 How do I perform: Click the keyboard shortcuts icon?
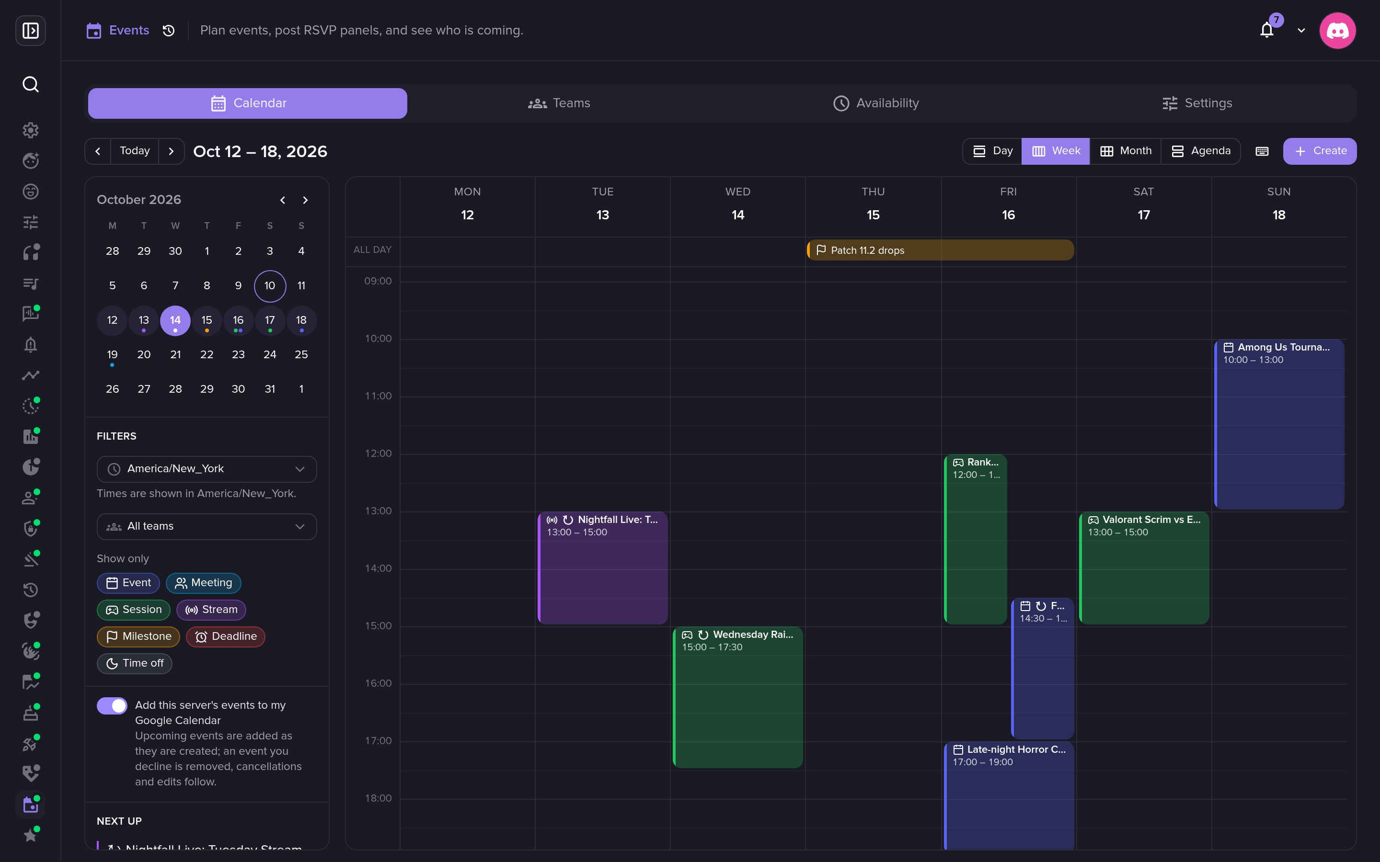coord(1262,151)
